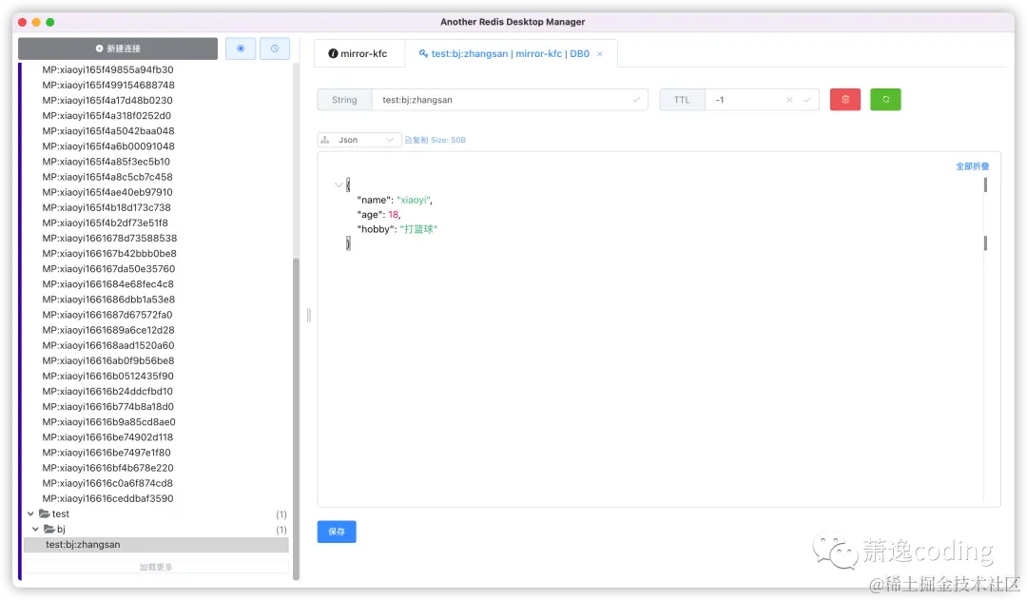Screen dimensions: 1027x600
Task: Select key MP:xiaoyi16616be74902d118
Action: [x=108, y=437]
